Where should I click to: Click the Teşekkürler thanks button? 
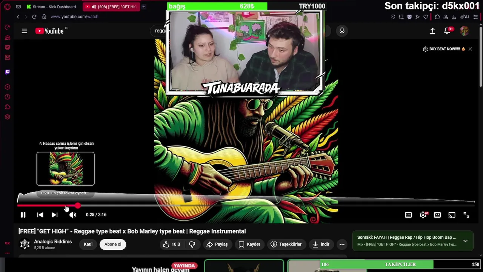coord(286,244)
